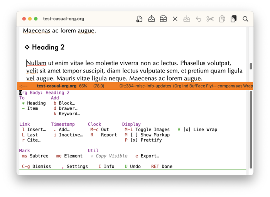
Task: Toggle the Line Wrap option
Action: point(197,130)
